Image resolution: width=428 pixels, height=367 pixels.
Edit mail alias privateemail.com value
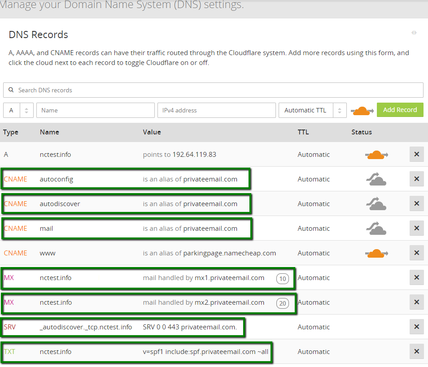tap(190, 228)
